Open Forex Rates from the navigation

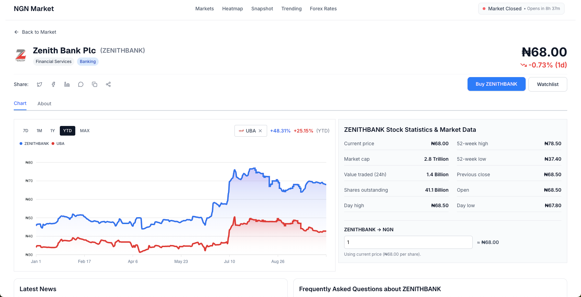click(x=323, y=9)
